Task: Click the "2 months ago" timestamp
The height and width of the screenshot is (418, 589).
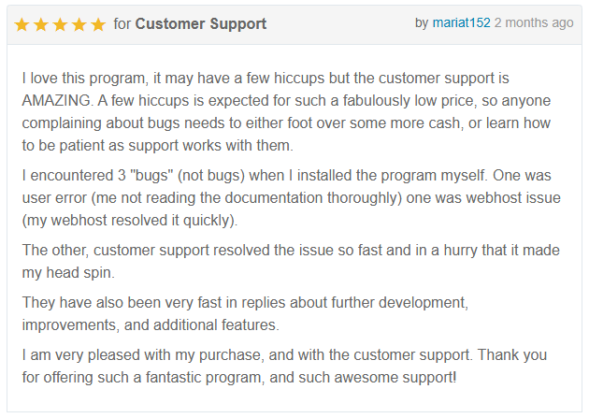Action: (534, 22)
